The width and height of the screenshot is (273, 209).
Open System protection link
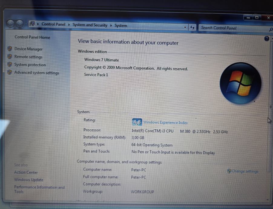pyautogui.click(x=30, y=65)
